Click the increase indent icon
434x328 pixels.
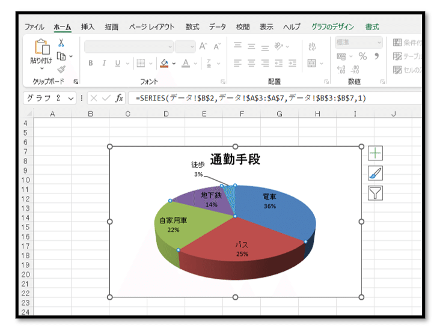click(x=292, y=63)
